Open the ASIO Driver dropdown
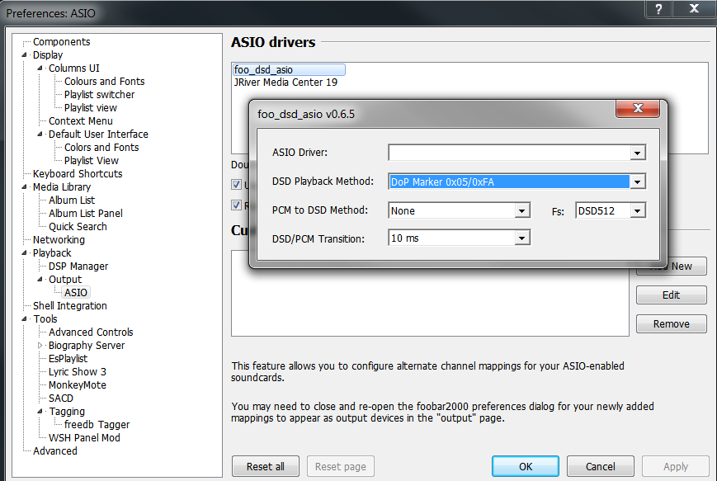This screenshot has width=717, height=481. [637, 153]
